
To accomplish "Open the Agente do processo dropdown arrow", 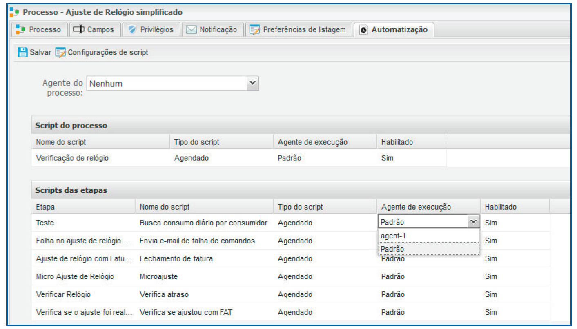I will [253, 84].
